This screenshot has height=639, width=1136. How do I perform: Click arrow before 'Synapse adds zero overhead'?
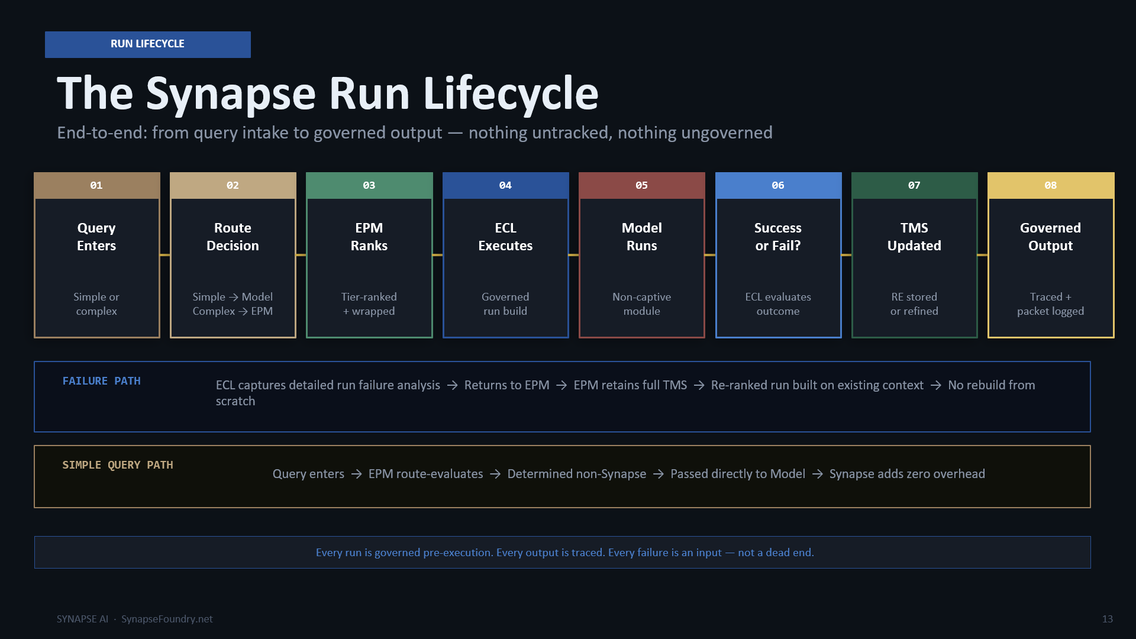click(x=817, y=474)
